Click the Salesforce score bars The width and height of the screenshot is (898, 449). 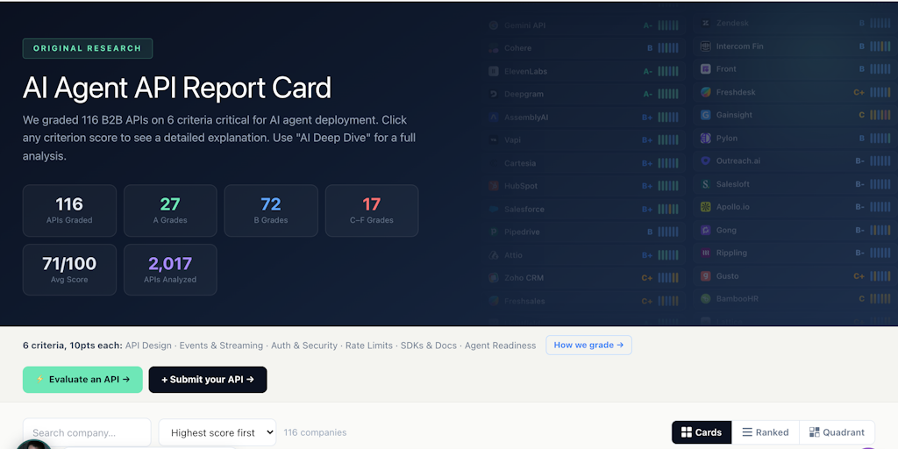tap(667, 209)
